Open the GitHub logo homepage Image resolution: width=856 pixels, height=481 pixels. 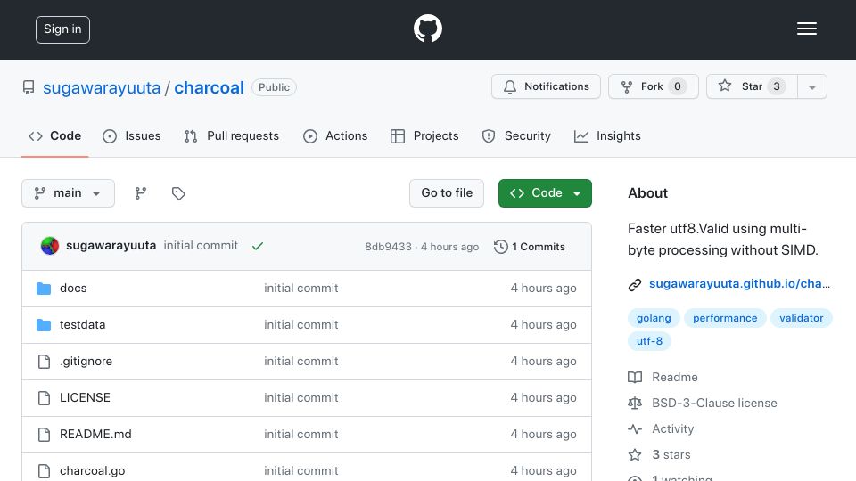point(427,29)
